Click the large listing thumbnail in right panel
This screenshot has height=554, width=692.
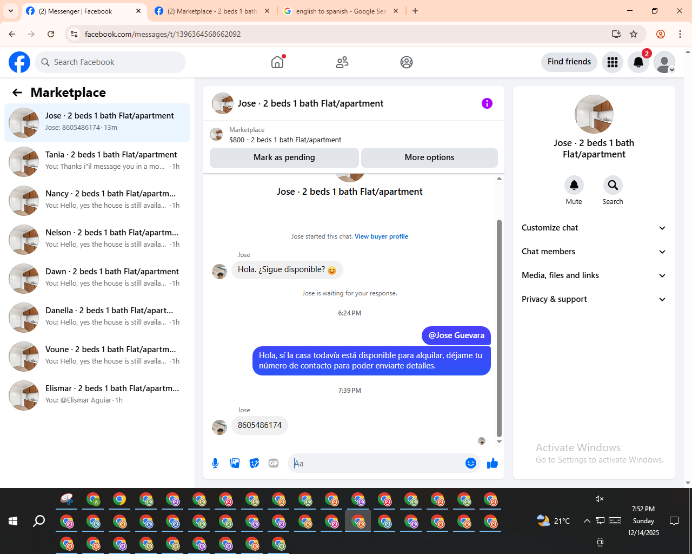click(x=594, y=114)
